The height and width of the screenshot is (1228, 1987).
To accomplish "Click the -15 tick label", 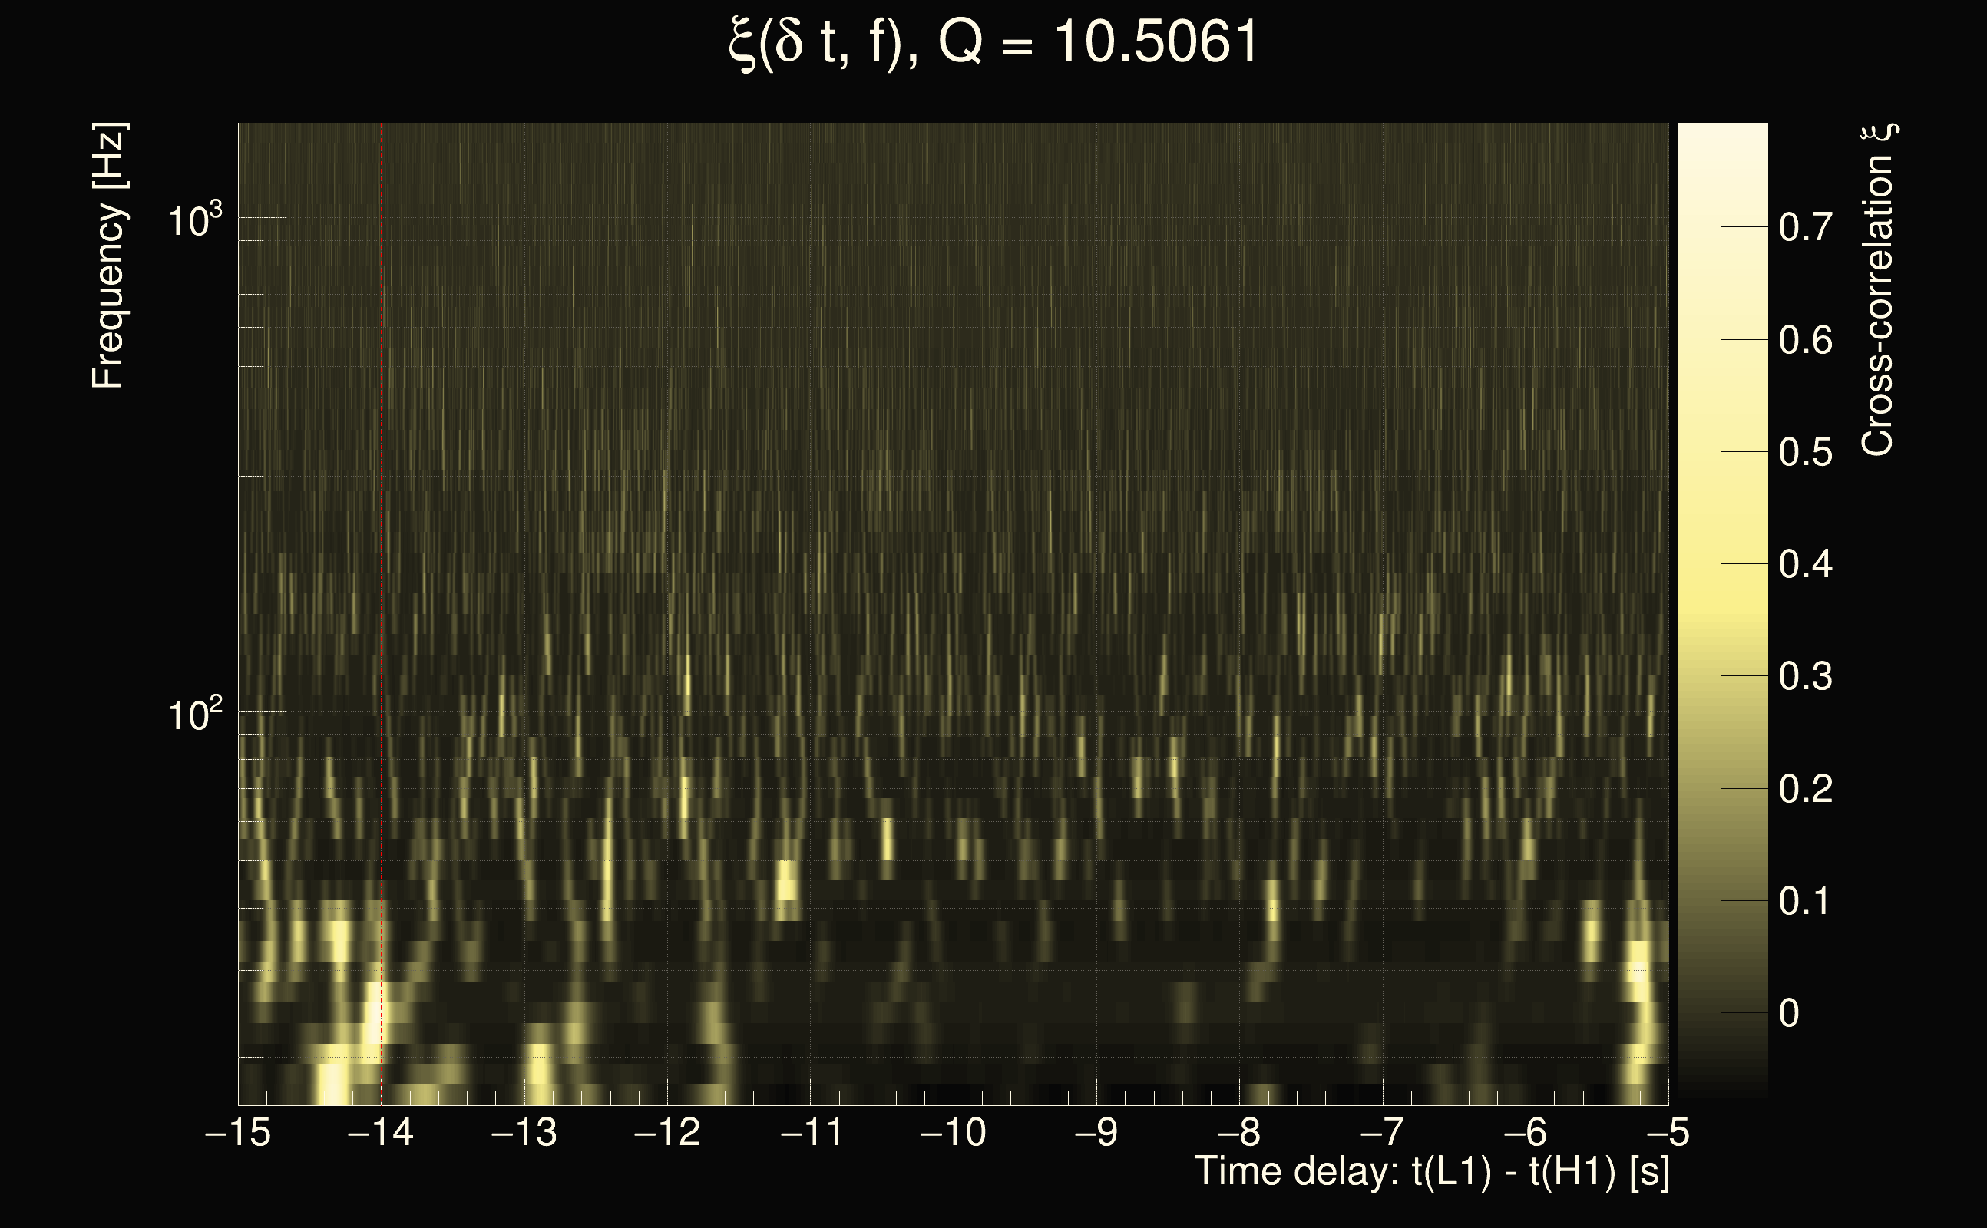I will [x=237, y=1132].
